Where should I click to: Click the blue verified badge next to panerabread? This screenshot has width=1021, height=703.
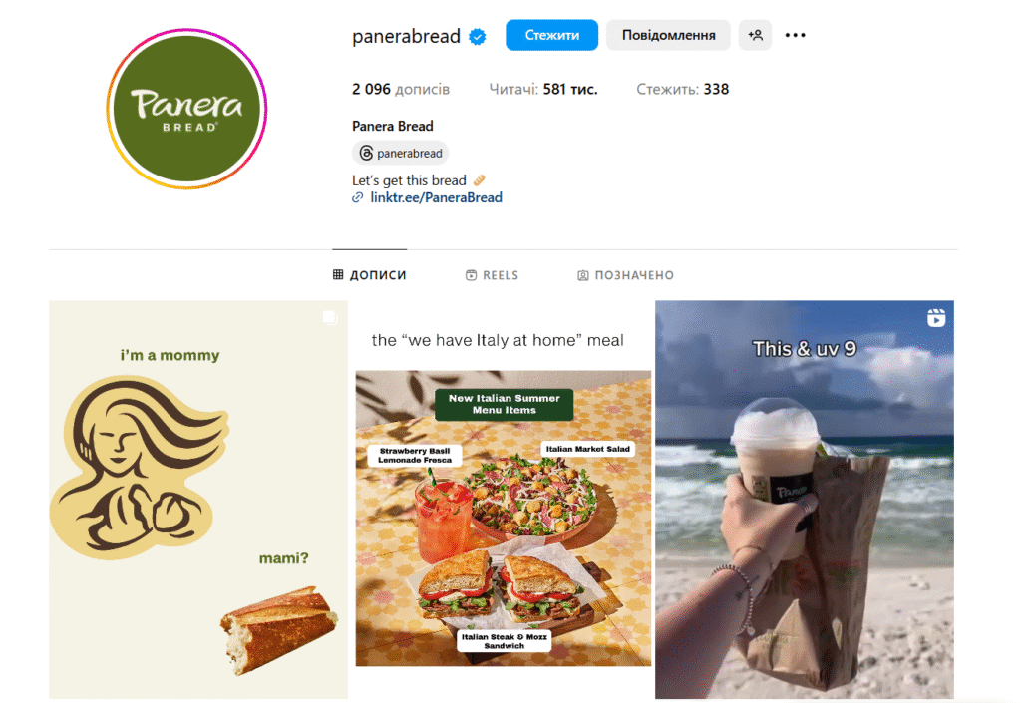[478, 37]
